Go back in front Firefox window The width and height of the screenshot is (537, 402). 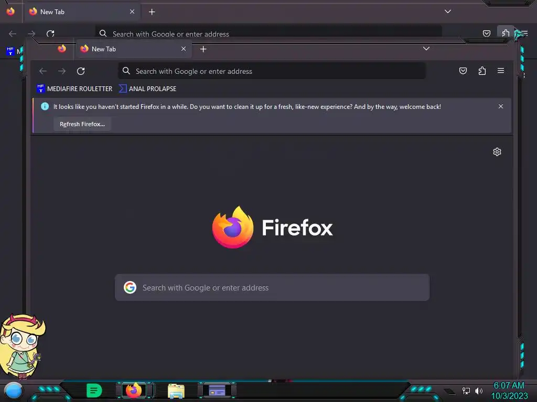click(x=43, y=71)
